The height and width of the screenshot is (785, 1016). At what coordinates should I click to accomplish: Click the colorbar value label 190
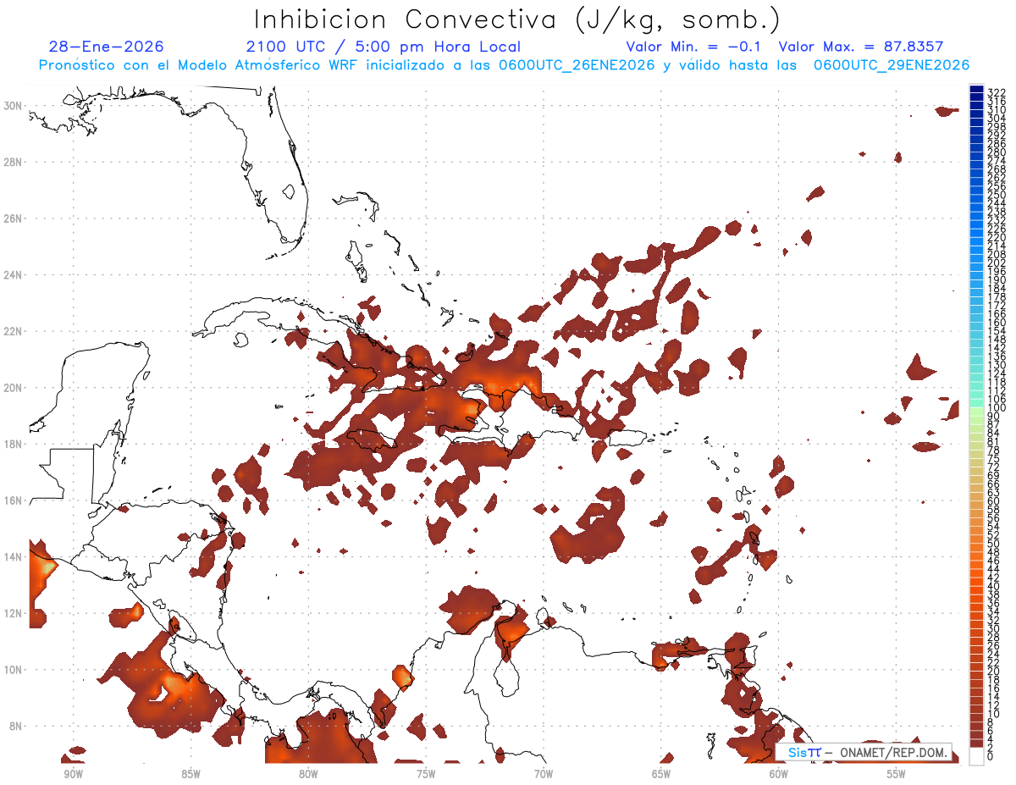click(997, 280)
